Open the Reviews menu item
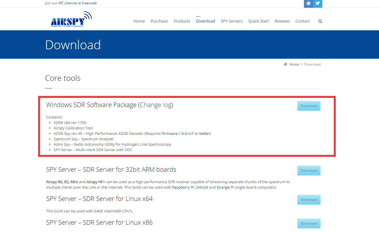The image size is (379, 233). click(x=282, y=21)
